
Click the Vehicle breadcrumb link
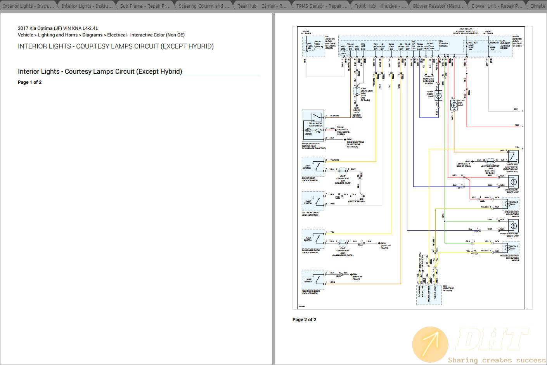point(25,35)
